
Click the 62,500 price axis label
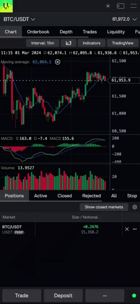pyautogui.click(x=119, y=61)
